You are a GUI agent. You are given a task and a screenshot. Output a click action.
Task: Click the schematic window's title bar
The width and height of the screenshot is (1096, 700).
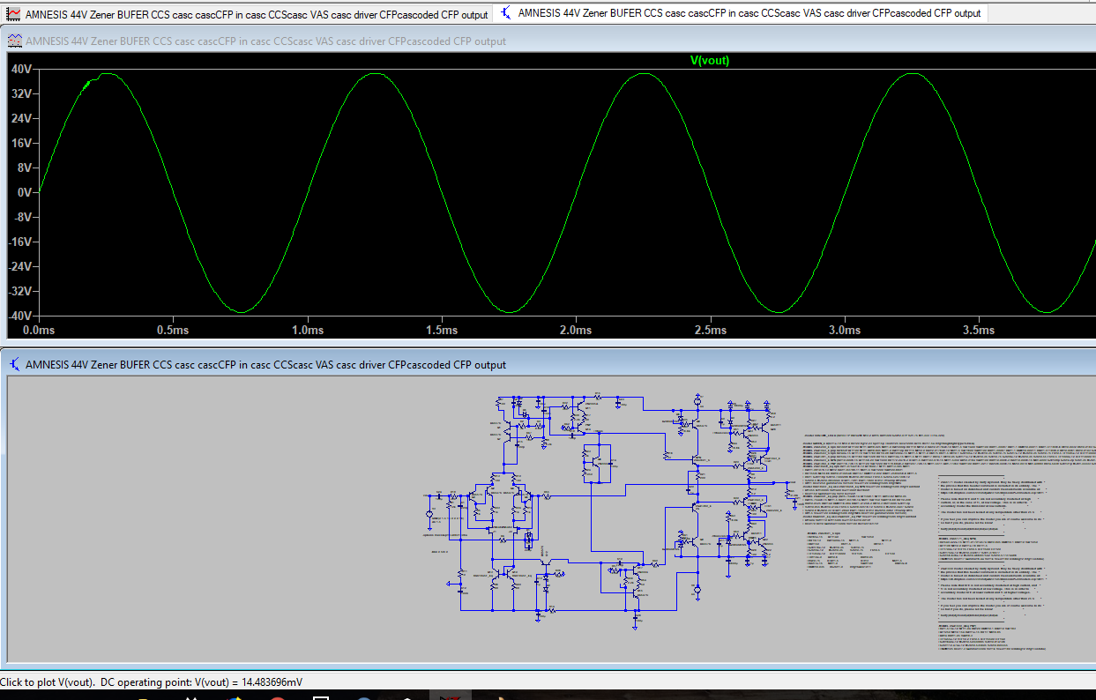548,364
